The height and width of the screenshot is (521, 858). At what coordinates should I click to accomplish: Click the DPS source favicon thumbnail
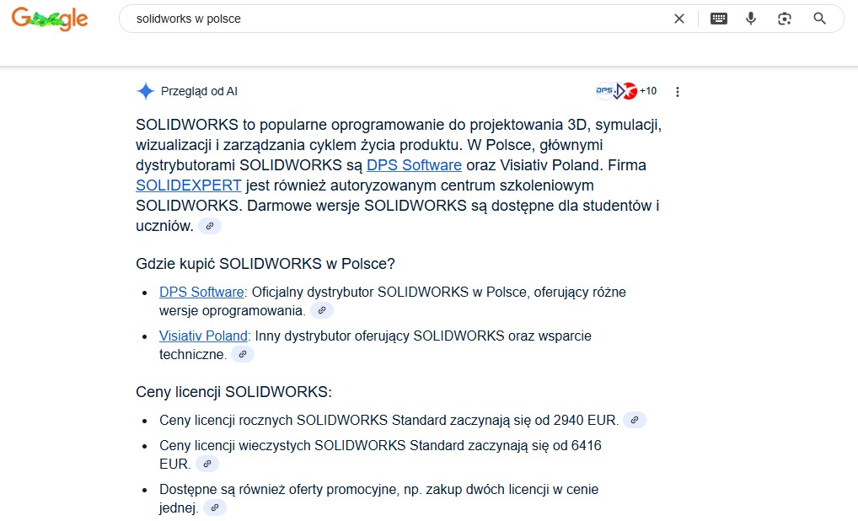[x=604, y=91]
